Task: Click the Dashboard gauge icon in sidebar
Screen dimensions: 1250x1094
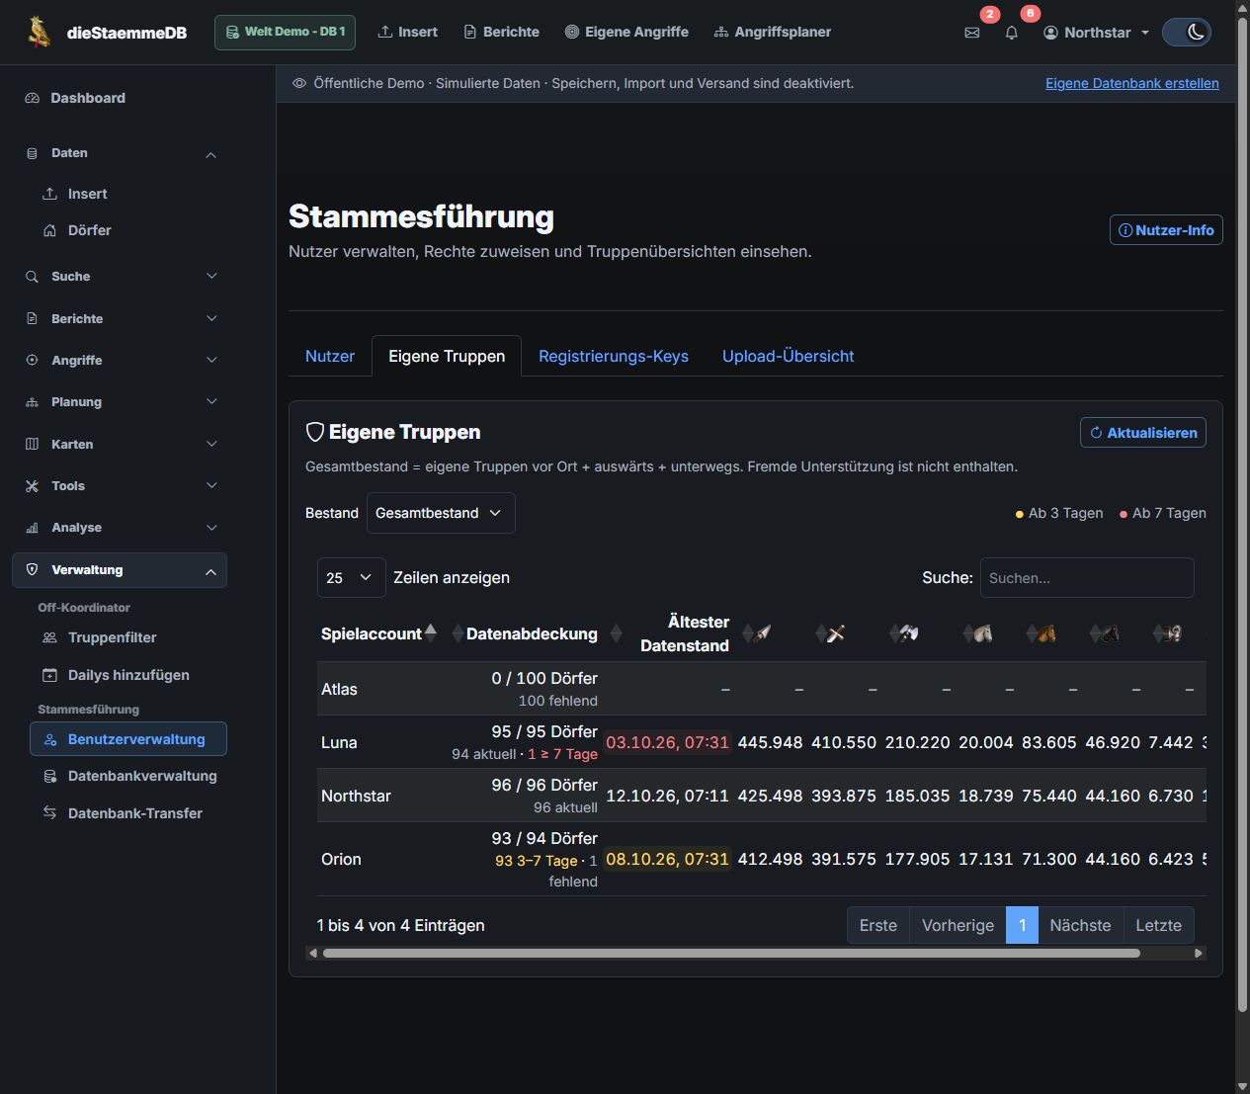Action: coord(32,98)
